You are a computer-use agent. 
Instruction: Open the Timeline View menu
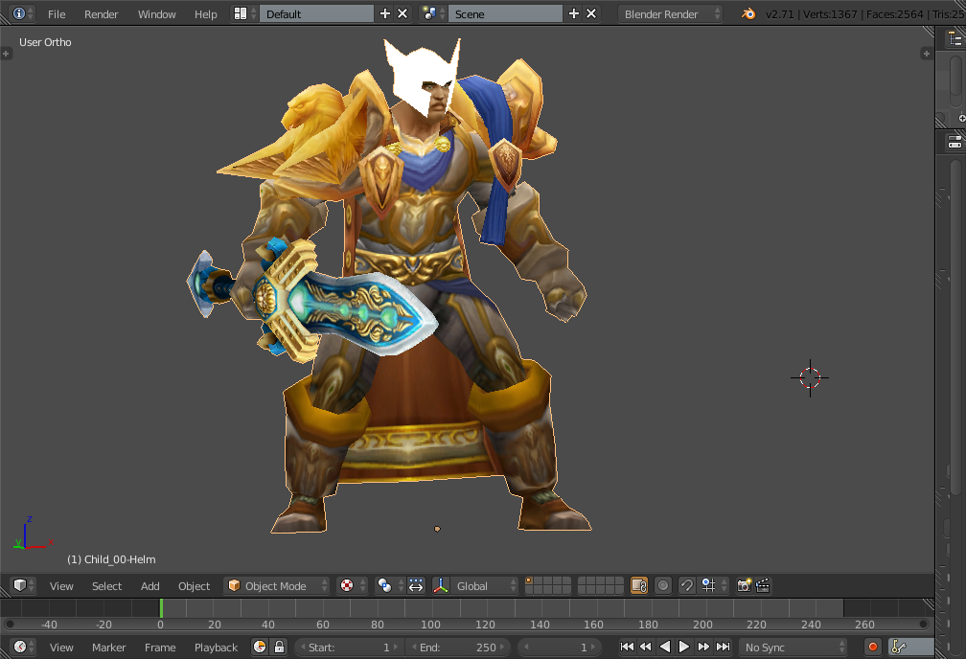[x=61, y=648]
